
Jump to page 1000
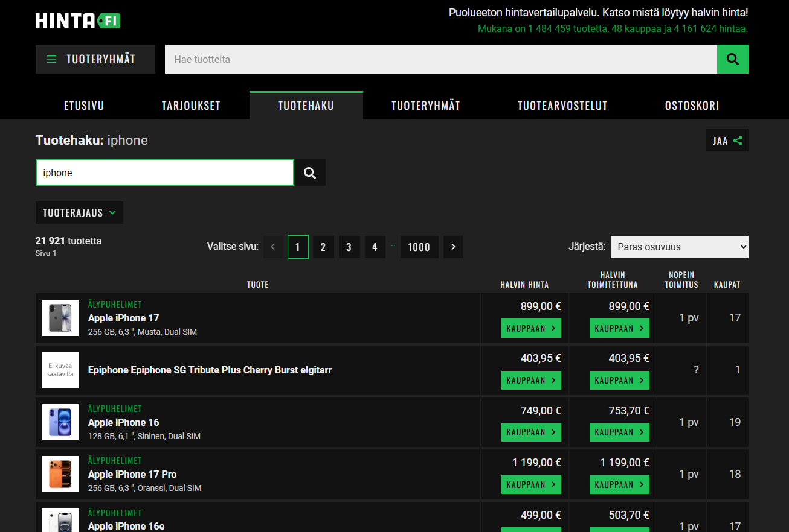point(419,247)
